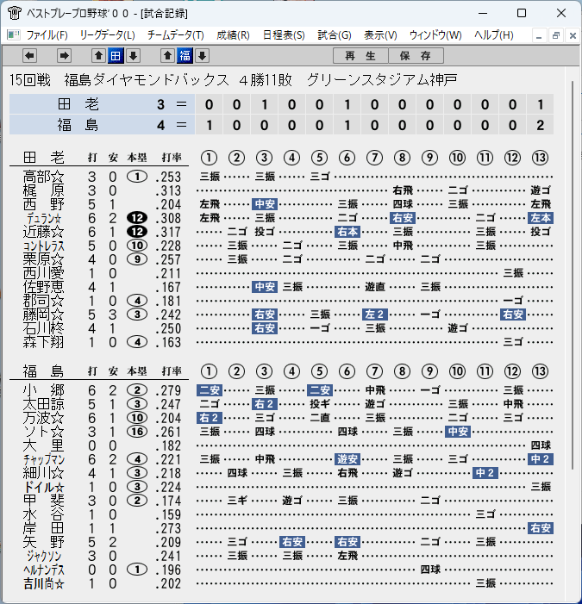Click the left arrow previous game icon
582x604 pixels.
pos(29,56)
